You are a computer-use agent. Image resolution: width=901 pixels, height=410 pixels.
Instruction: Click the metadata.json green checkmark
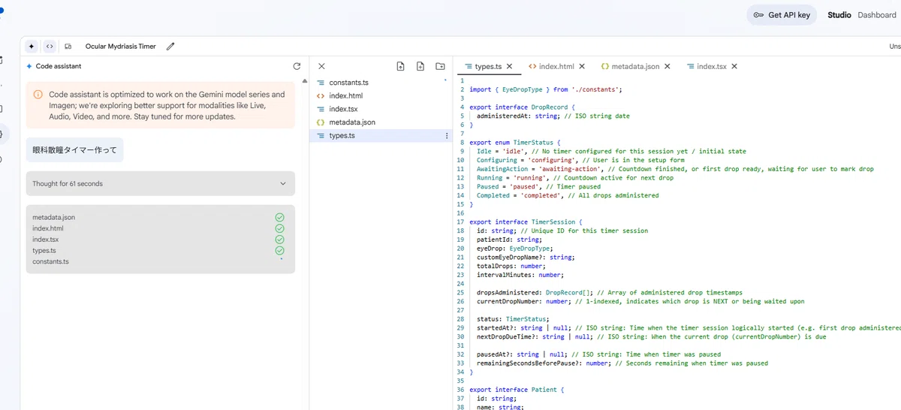(280, 217)
